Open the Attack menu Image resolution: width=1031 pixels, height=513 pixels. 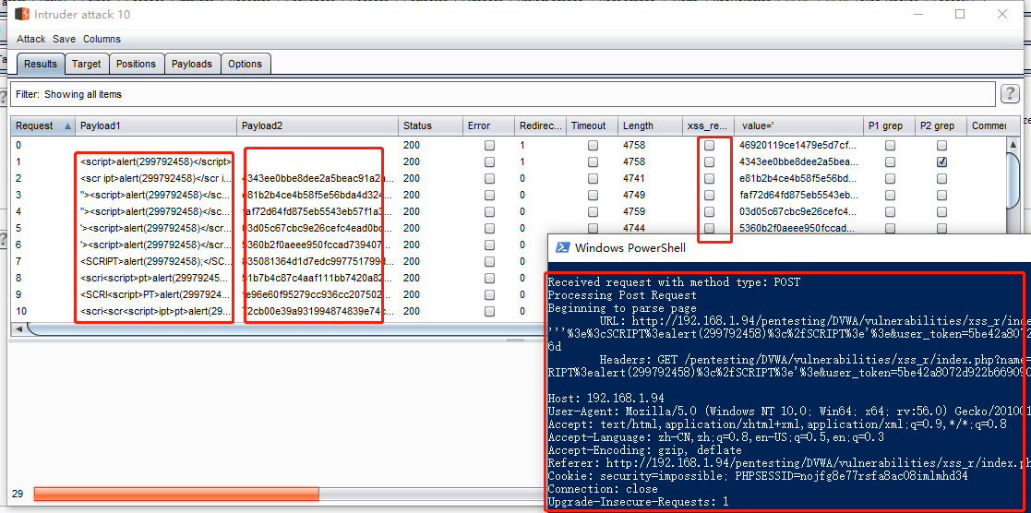coord(30,39)
